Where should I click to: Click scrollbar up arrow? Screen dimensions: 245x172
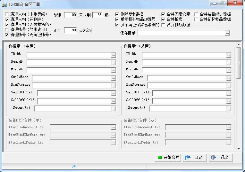pyautogui.click(x=239, y=45)
